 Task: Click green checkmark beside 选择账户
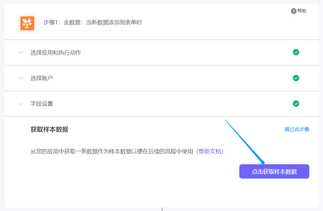[x=296, y=78]
